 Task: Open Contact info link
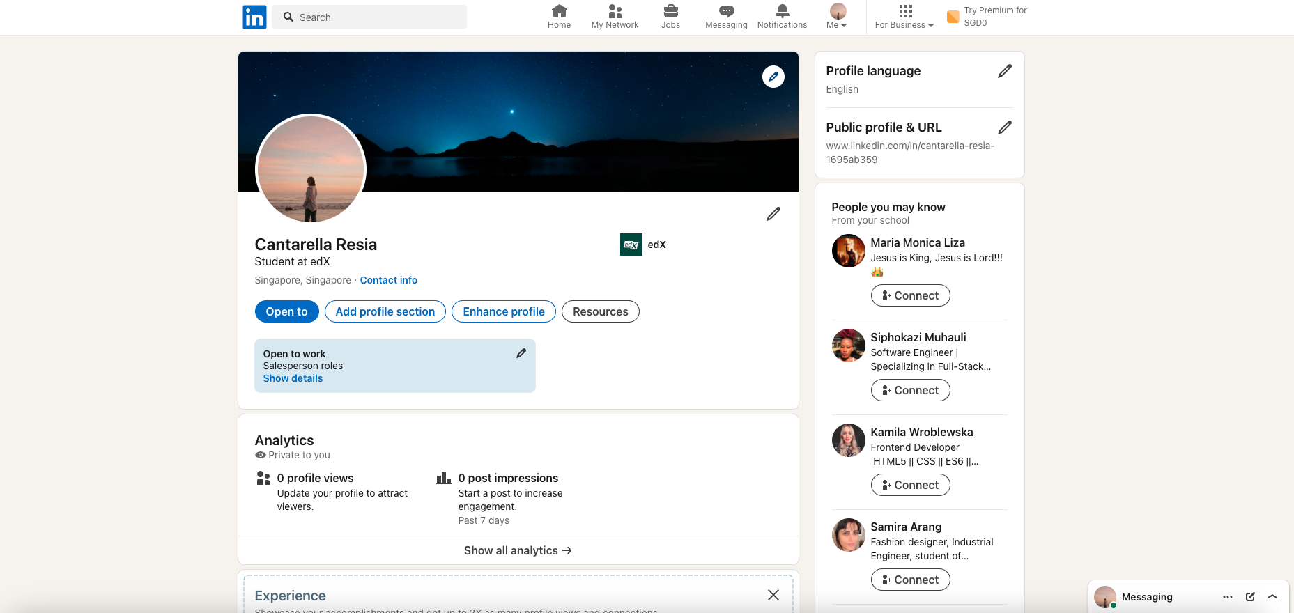click(389, 280)
